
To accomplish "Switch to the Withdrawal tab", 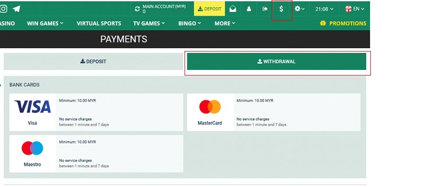I will pyautogui.click(x=276, y=61).
